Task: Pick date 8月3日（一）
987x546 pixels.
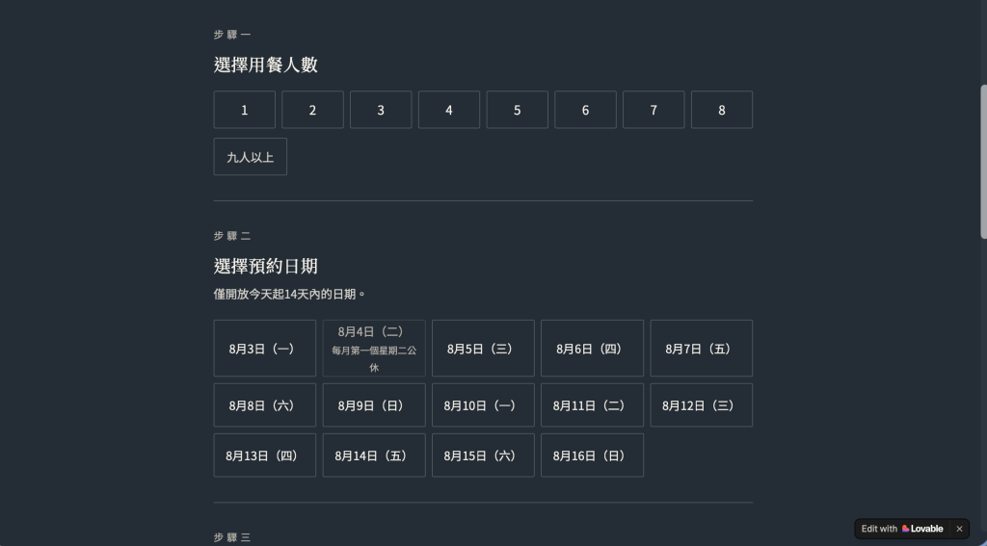Action: (x=265, y=349)
